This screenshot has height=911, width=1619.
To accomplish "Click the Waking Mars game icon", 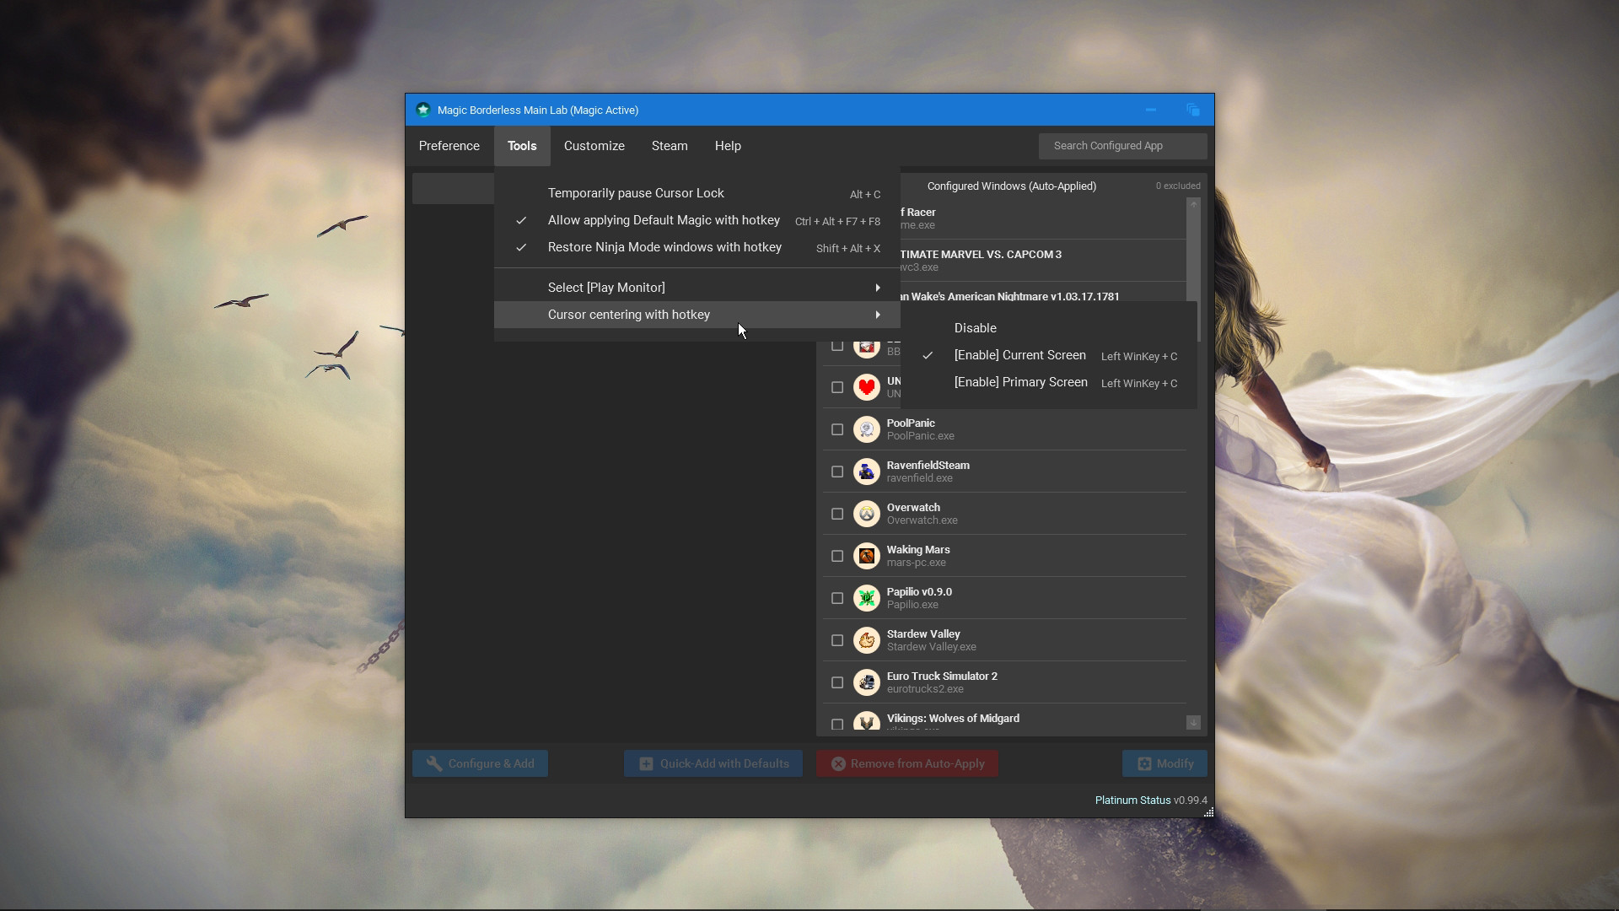I will click(x=867, y=555).
